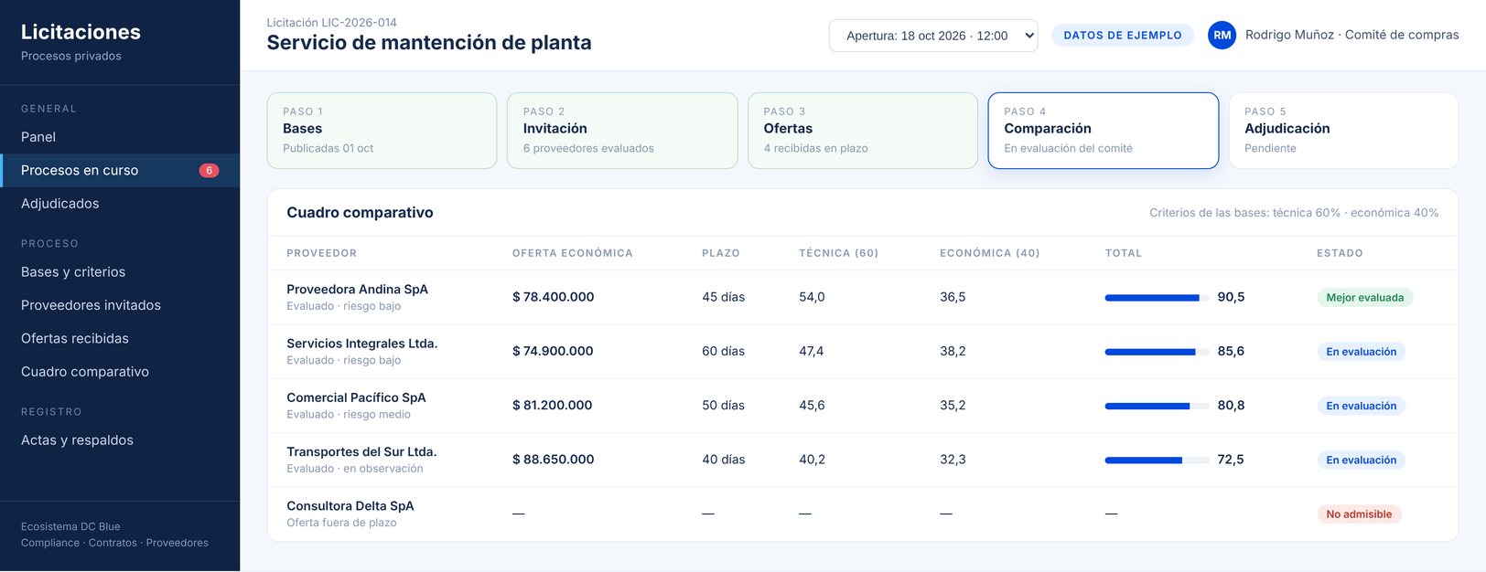Click the TOTAL column header
1486x572 pixels.
pyautogui.click(x=1123, y=253)
